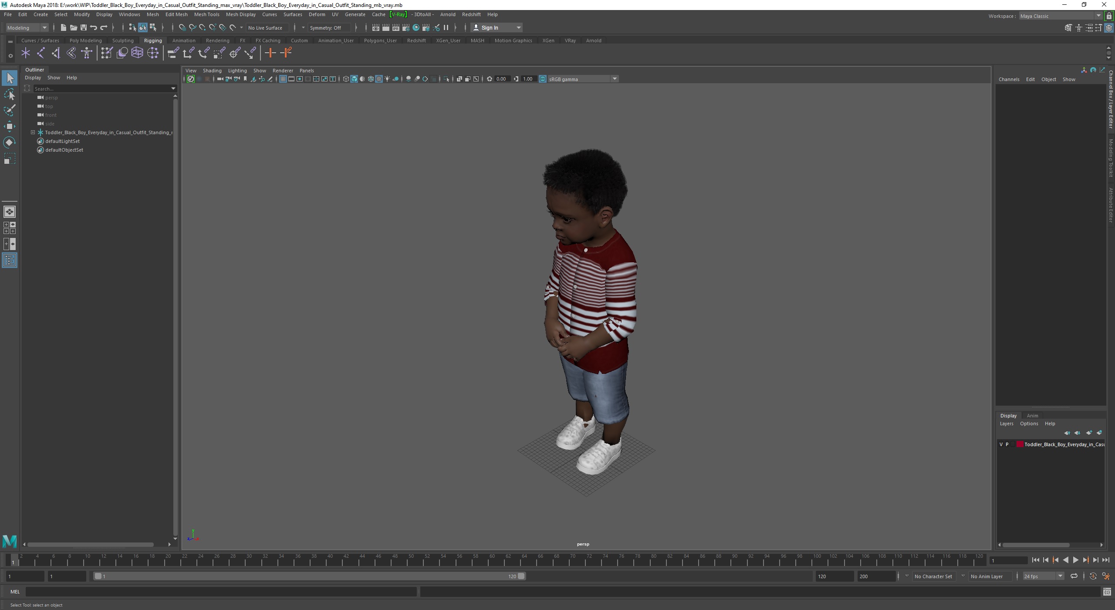Expand the Toddler_Black_Boy node in Outliner

[33, 132]
